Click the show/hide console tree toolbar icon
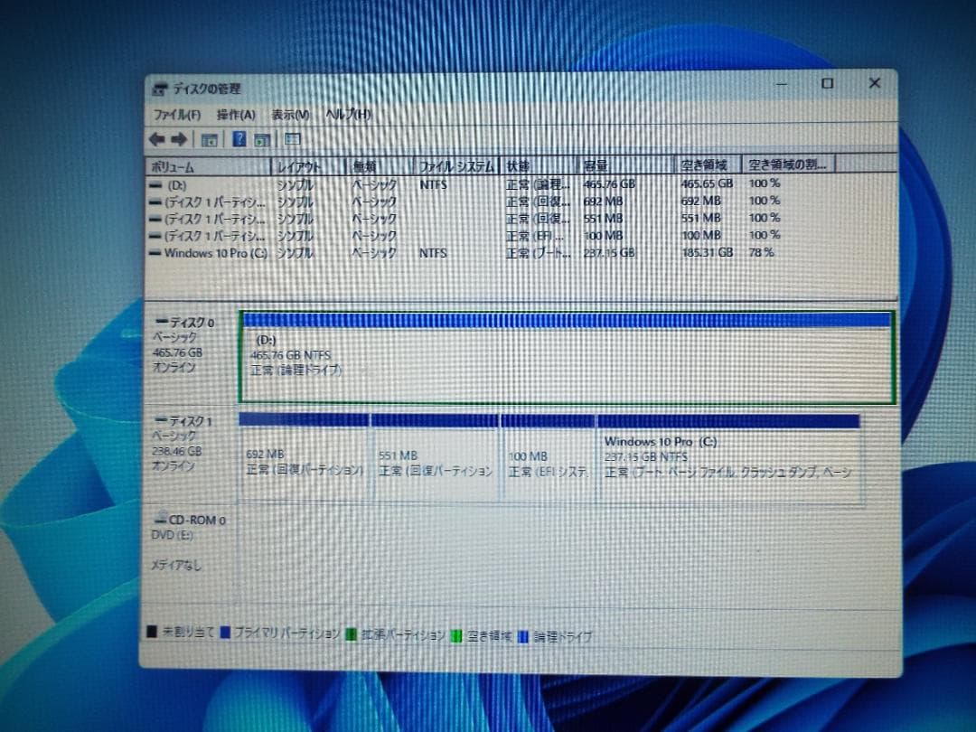The image size is (976, 732). (209, 138)
